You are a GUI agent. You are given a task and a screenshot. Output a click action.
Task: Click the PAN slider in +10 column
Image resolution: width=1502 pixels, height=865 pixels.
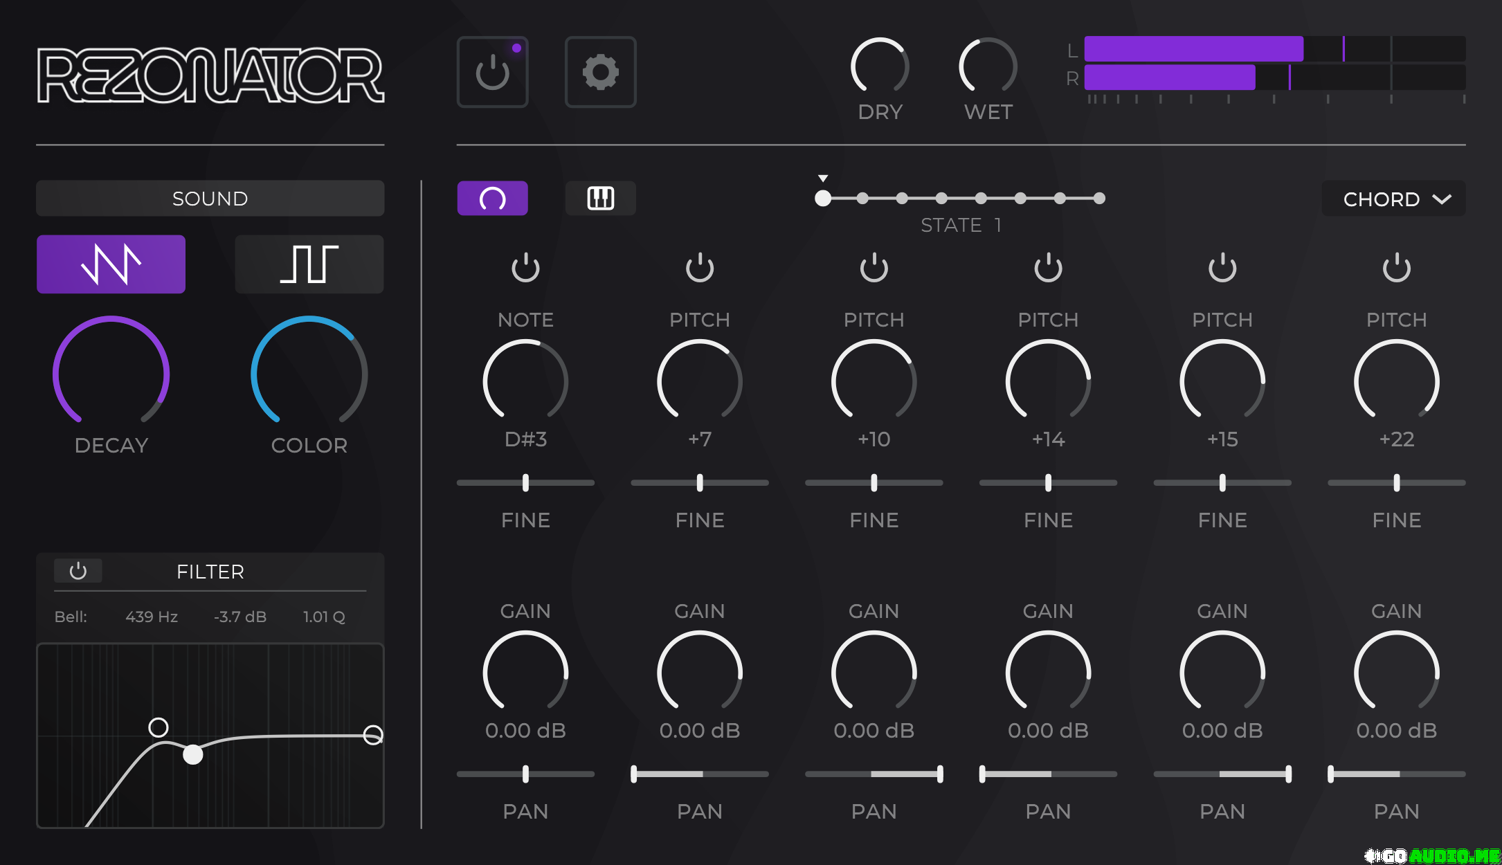click(x=874, y=774)
